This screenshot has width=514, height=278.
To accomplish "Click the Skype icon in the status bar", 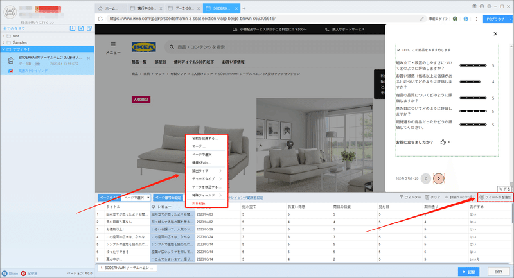I will pyautogui.click(x=4, y=274).
